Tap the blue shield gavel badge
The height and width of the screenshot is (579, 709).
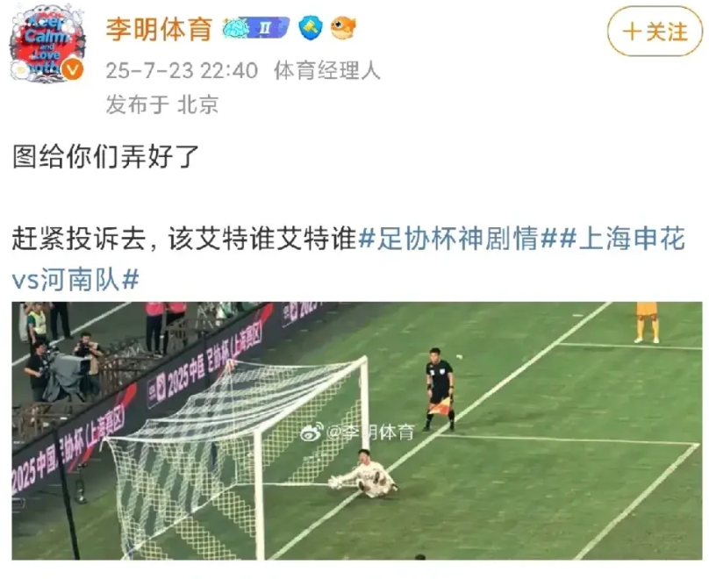311,28
